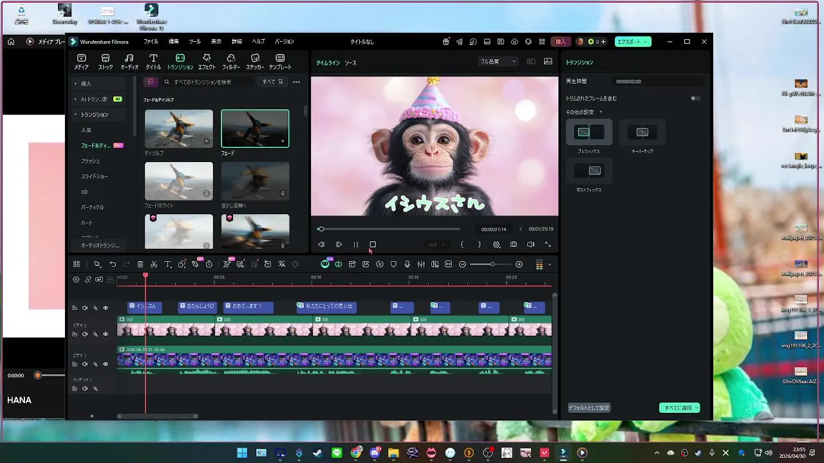
Task: Click the cloud upload icon in title bar
Action: (514, 42)
